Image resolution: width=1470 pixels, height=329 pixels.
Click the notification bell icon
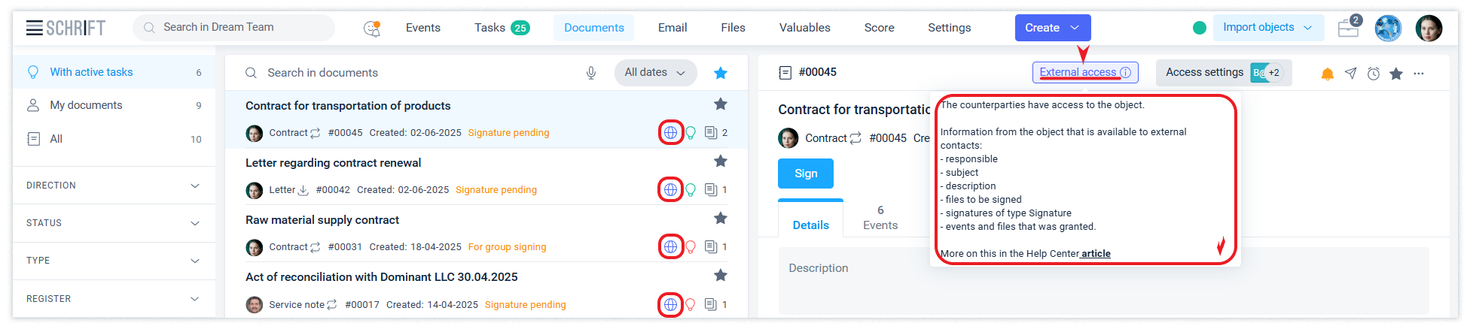click(1328, 74)
